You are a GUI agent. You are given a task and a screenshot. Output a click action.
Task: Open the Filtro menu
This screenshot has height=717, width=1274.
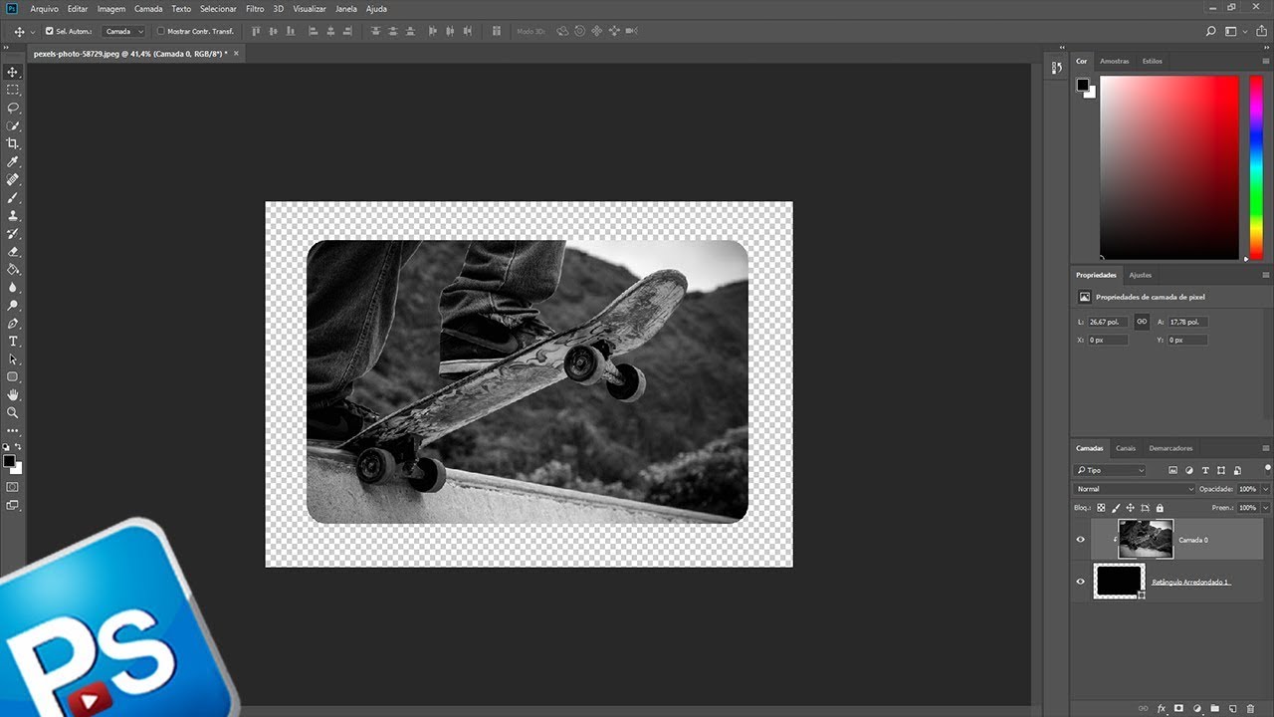(x=256, y=8)
